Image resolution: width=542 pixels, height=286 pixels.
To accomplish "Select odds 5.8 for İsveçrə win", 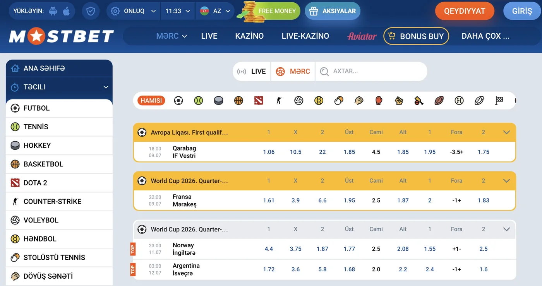I will 322,269.
